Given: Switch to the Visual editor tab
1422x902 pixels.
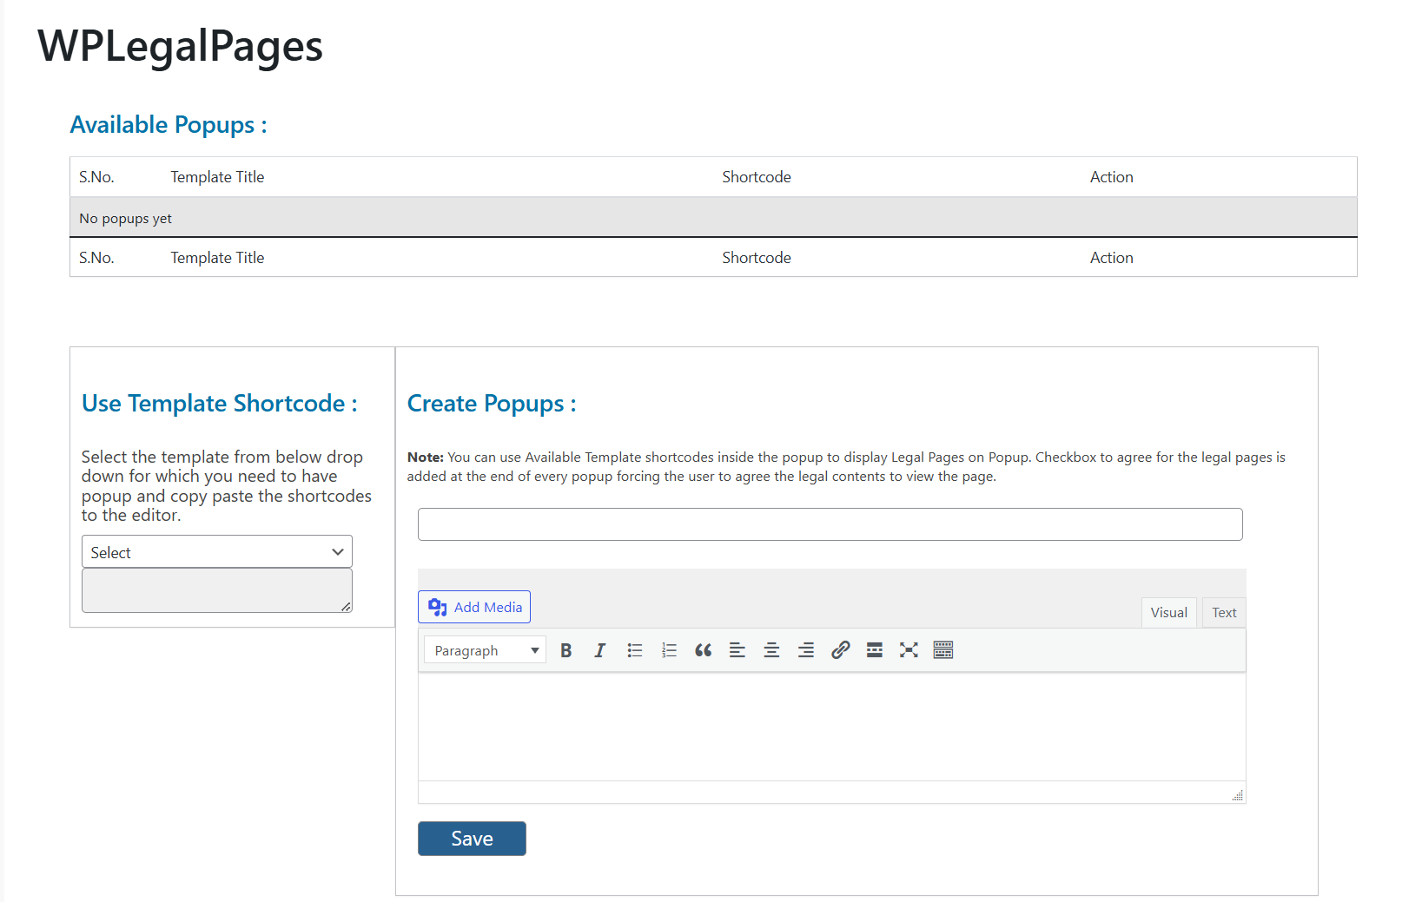Looking at the screenshot, I should [x=1168, y=612].
